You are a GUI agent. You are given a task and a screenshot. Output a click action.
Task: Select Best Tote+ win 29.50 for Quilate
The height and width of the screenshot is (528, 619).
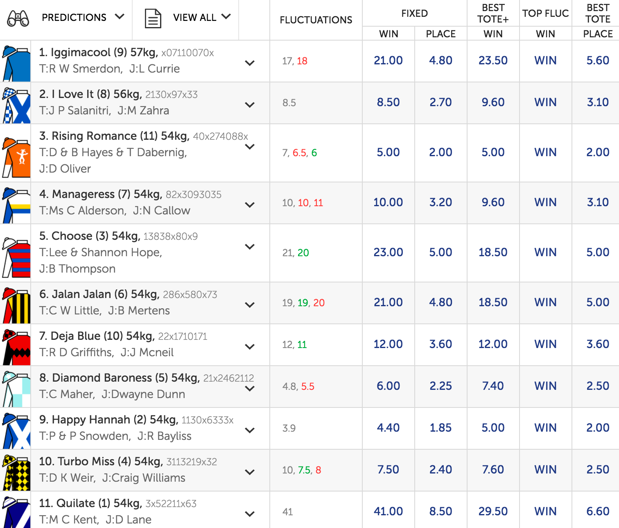493,512
